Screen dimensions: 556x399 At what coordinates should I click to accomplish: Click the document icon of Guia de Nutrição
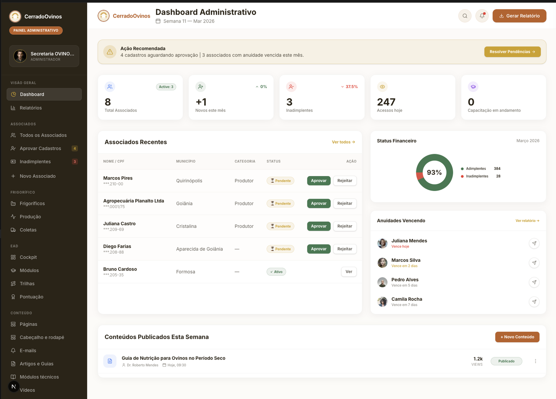(110, 361)
